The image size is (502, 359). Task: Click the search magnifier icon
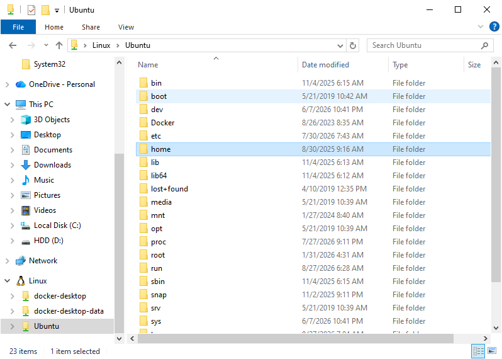[484, 45]
